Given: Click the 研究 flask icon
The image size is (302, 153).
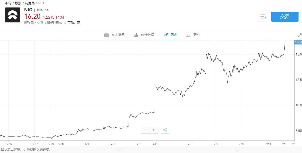Looking at the screenshot, I should pyautogui.click(x=188, y=35).
